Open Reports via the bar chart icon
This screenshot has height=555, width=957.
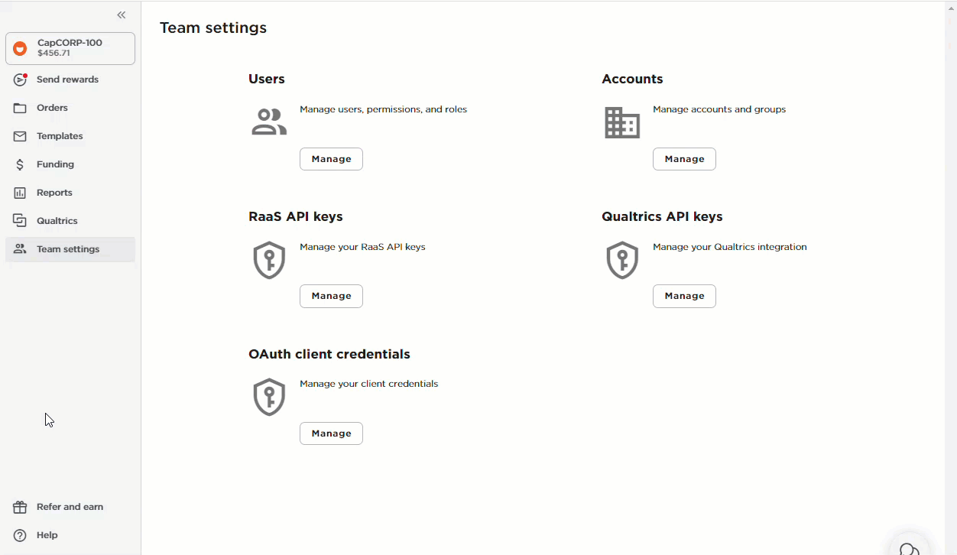[19, 192]
